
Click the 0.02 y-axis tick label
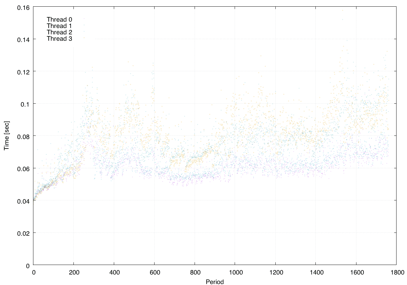click(23, 233)
